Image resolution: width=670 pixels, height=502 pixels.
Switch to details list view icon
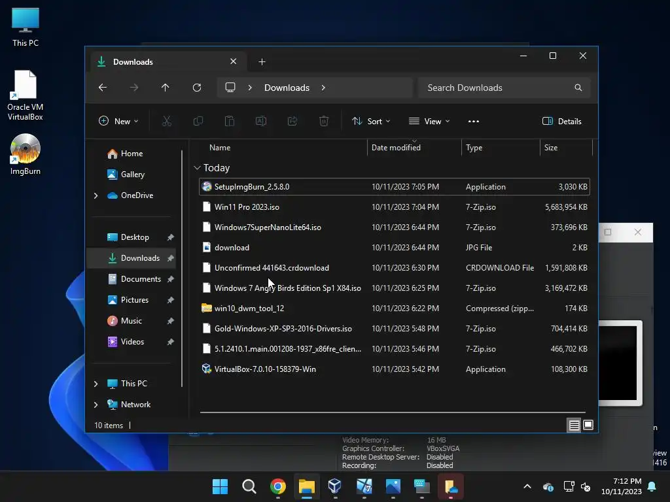click(574, 425)
